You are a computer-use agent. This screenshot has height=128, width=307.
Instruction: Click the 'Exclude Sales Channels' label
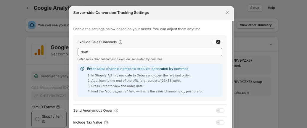point(97,42)
